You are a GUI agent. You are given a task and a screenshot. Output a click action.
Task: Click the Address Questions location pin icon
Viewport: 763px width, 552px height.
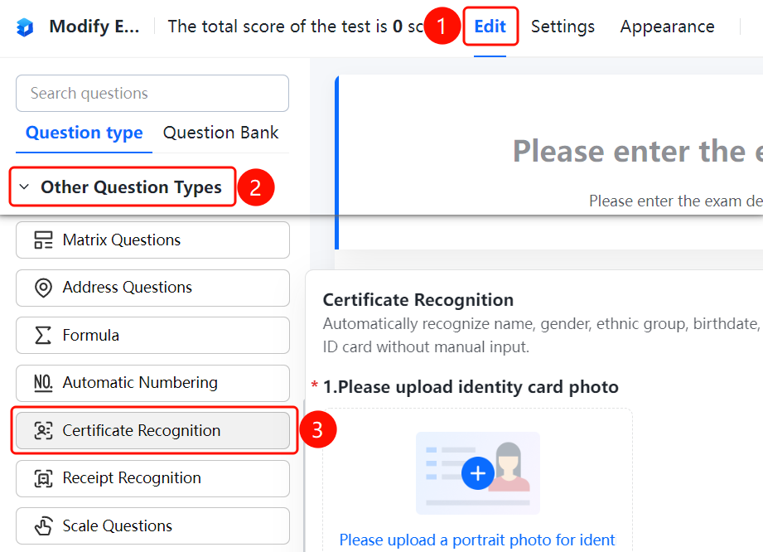[43, 288]
